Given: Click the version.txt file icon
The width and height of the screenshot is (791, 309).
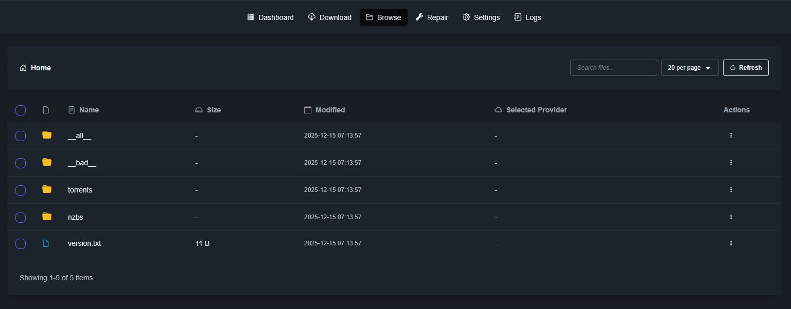Looking at the screenshot, I should (46, 243).
